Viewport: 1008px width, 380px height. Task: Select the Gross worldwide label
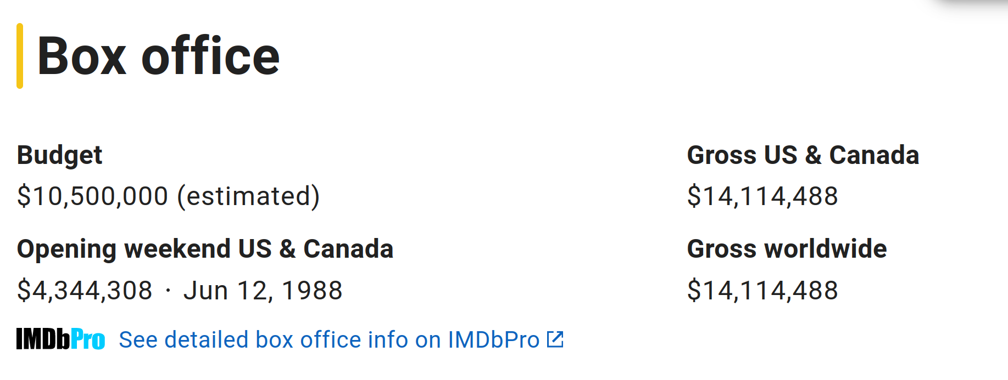pyautogui.click(x=787, y=249)
